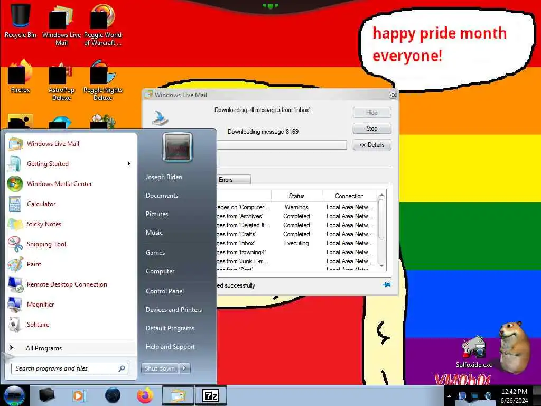This screenshot has width=541, height=406.
Task: Click the black box taskbar icon
Action: tap(47, 395)
